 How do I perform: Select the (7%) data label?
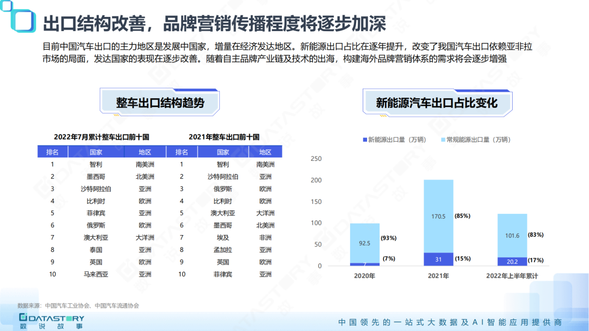pos(389,258)
